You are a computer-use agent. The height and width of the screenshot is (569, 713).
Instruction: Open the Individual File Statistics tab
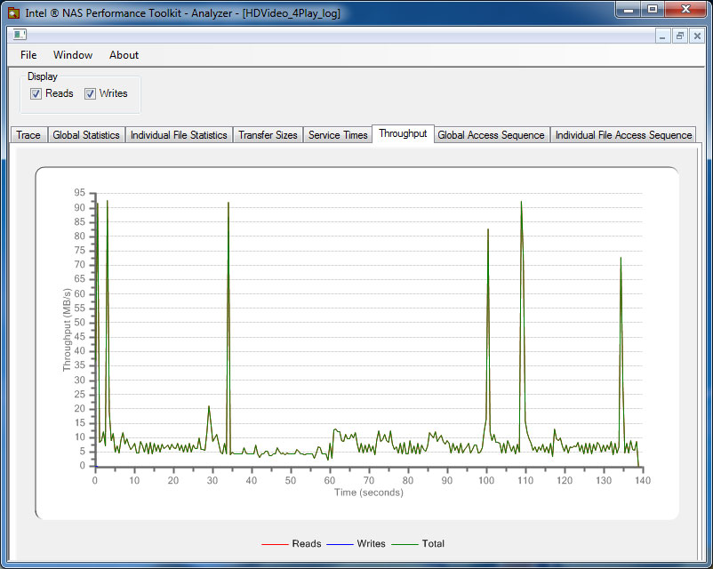pos(179,135)
